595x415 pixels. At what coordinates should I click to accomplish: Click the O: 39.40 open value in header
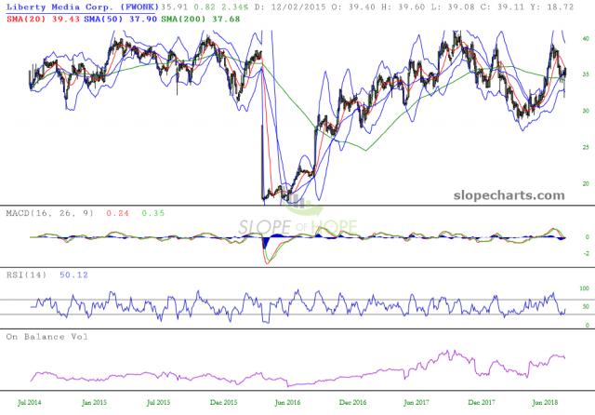click(x=354, y=7)
